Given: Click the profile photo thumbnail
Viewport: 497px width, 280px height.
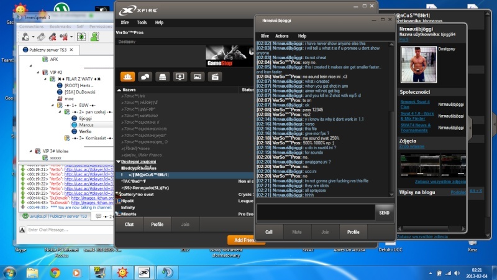Looking at the screenshot, I should click(418, 65).
